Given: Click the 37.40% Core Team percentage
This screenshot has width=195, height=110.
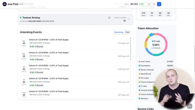Looking at the screenshot, I should point(170,61).
